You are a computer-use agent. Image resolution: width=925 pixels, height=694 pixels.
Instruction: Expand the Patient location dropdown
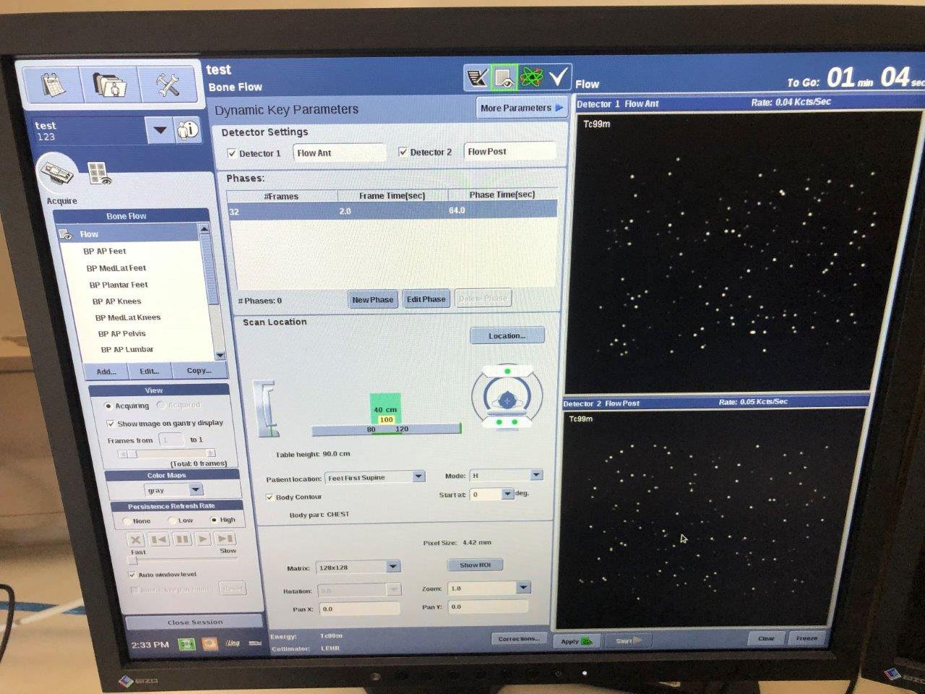coord(418,477)
